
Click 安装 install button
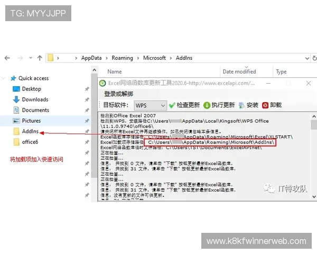[248, 105]
